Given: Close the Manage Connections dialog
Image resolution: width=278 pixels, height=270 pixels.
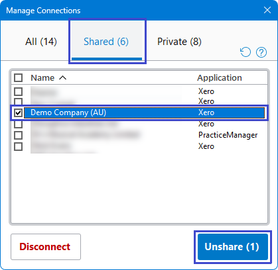Looking at the screenshot, I should 267,10.
